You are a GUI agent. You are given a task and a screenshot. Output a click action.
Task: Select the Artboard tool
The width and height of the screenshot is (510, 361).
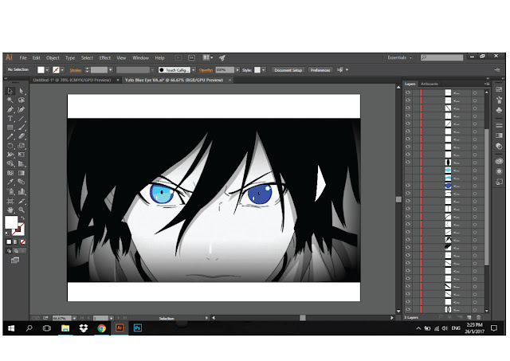click(x=10, y=201)
